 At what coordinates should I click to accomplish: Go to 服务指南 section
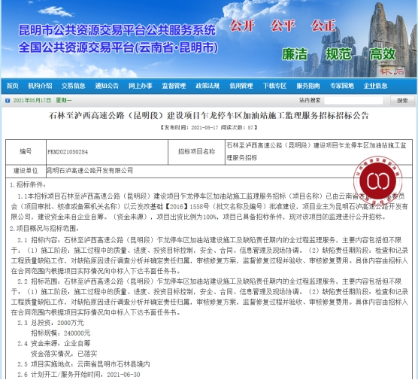point(308,86)
